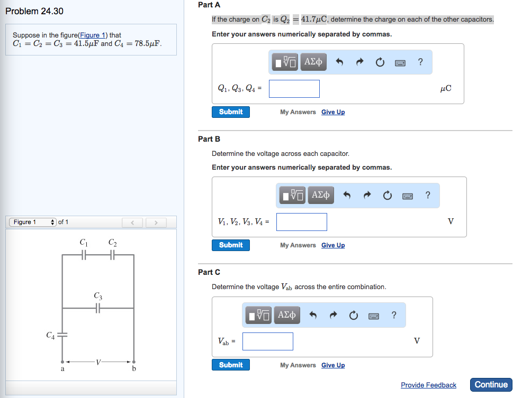Undo last edit in Part A
The image size is (522, 398).
tap(339, 62)
